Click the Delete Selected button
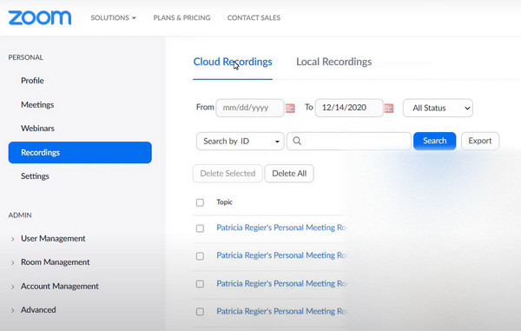Image resolution: width=521 pixels, height=331 pixels. [228, 174]
